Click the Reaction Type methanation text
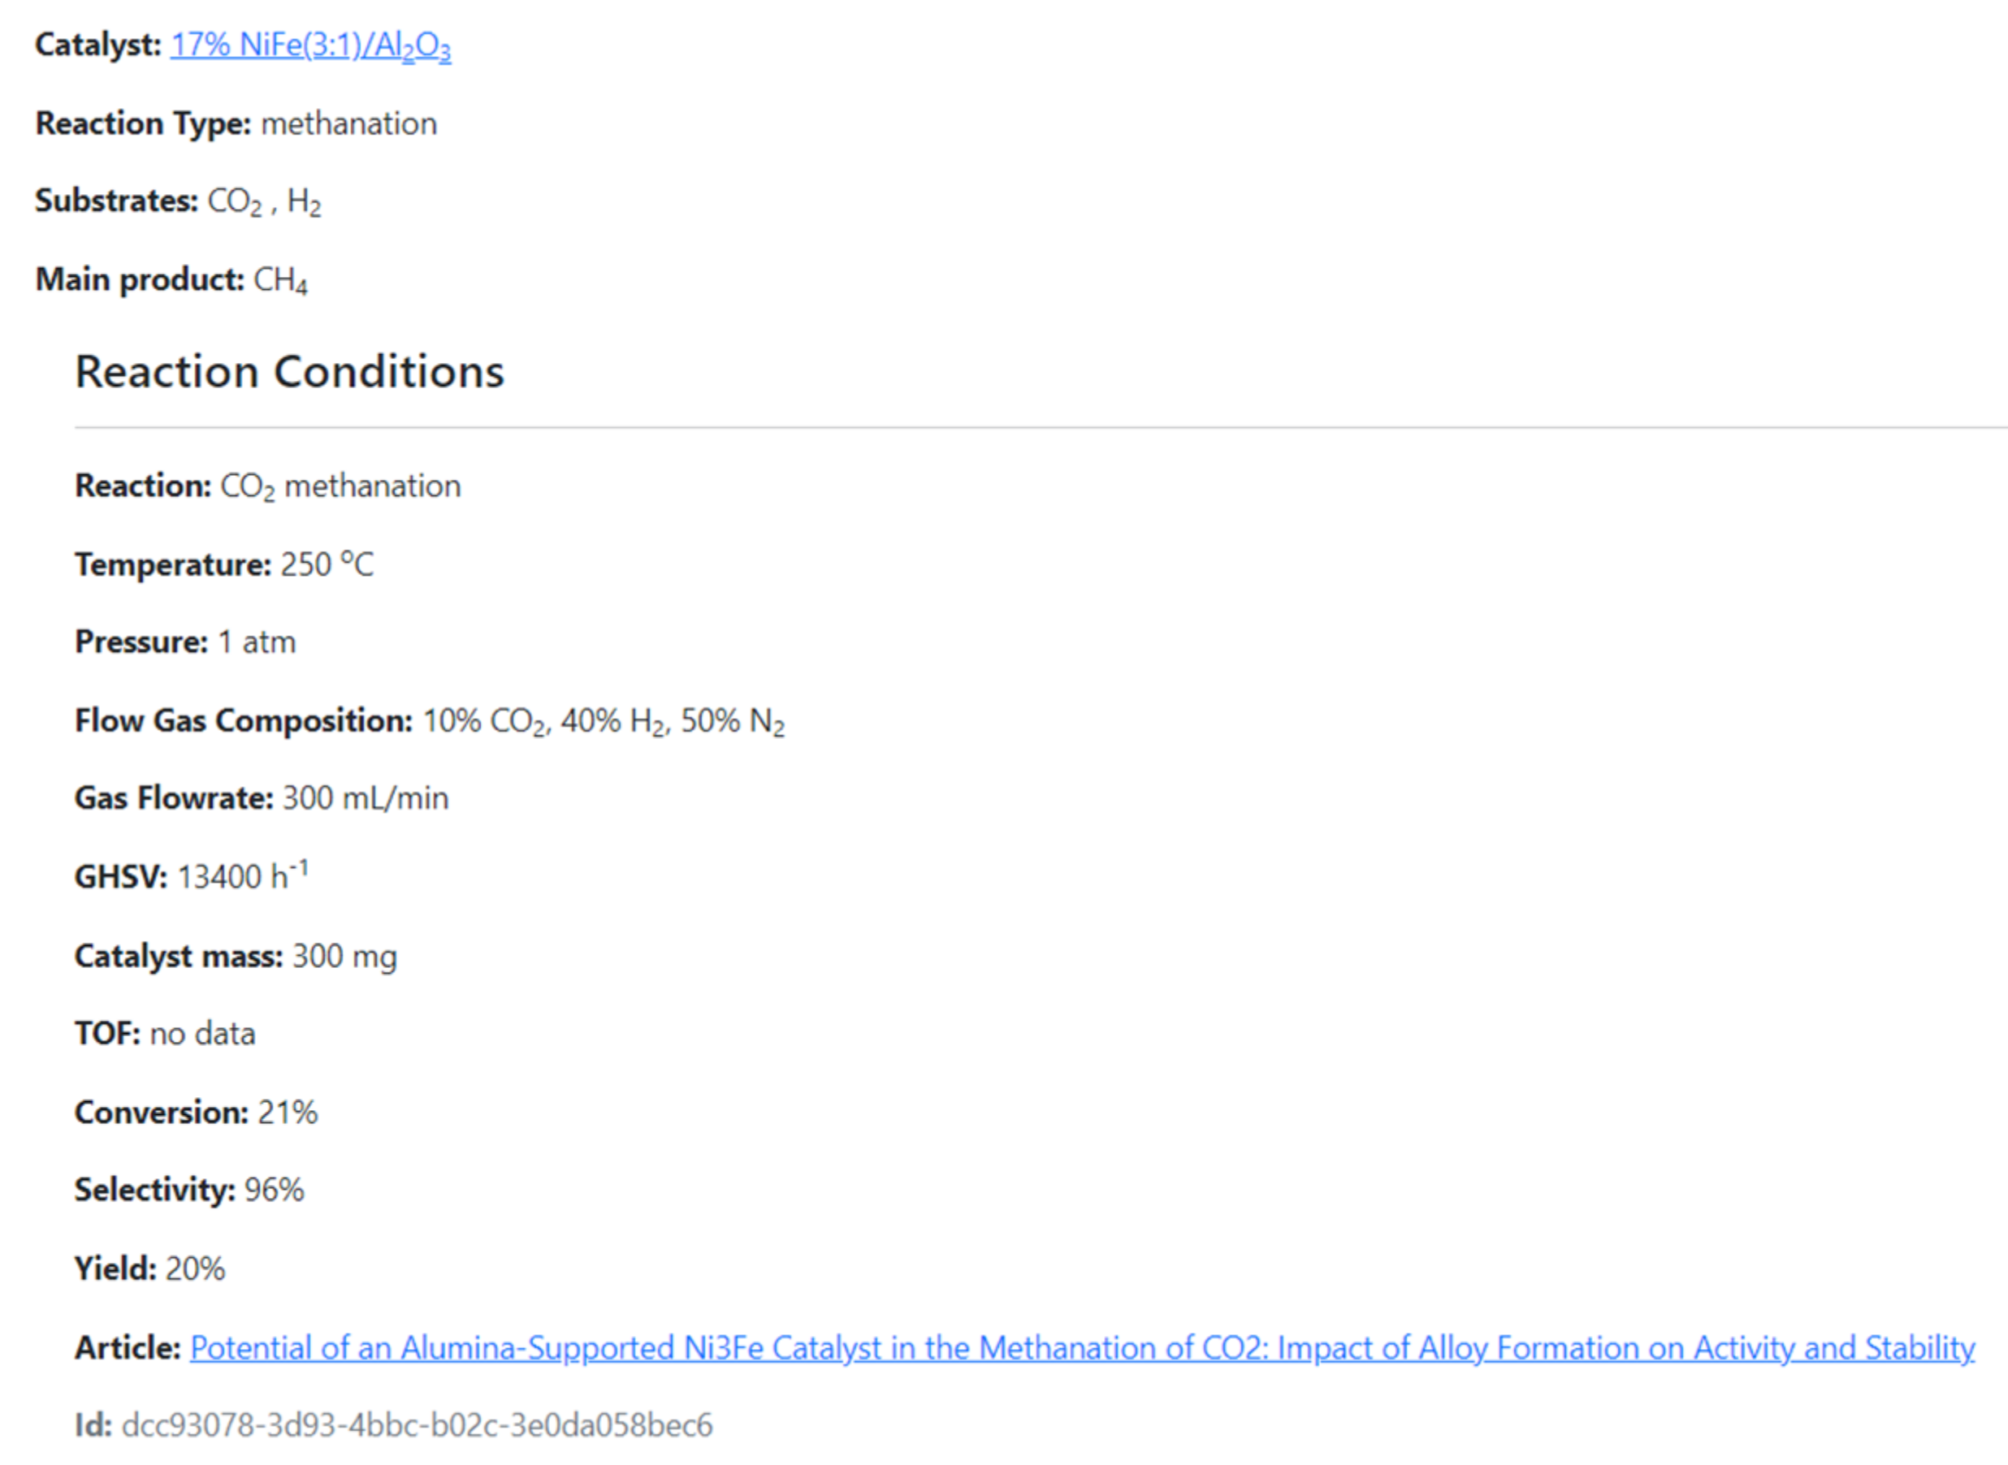 [x=348, y=123]
